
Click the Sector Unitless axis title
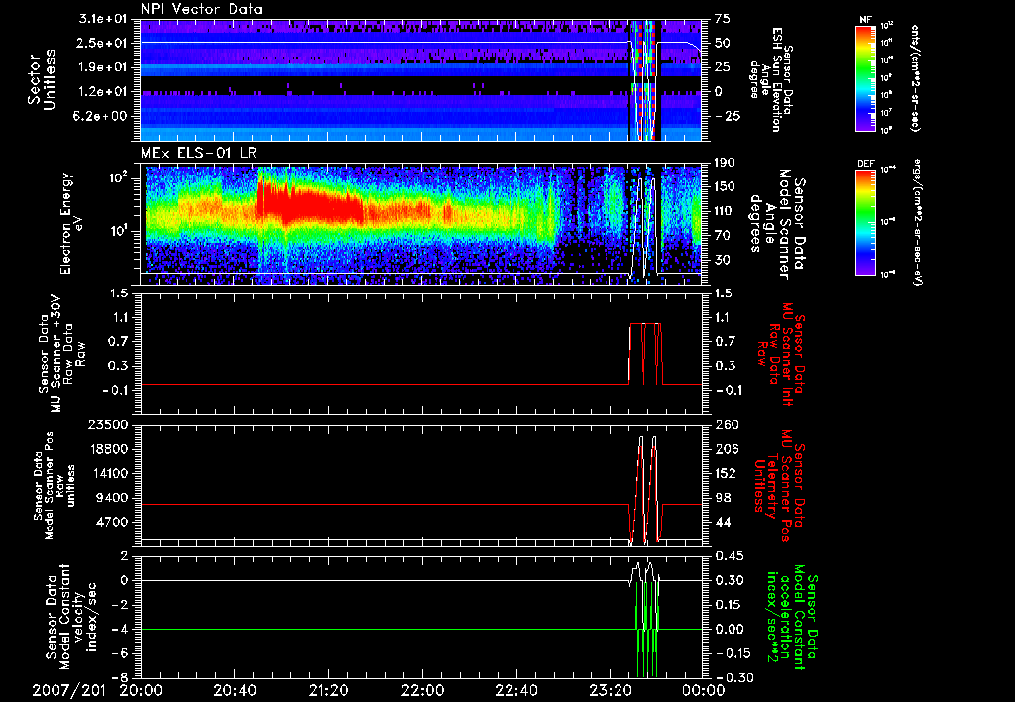[x=42, y=79]
